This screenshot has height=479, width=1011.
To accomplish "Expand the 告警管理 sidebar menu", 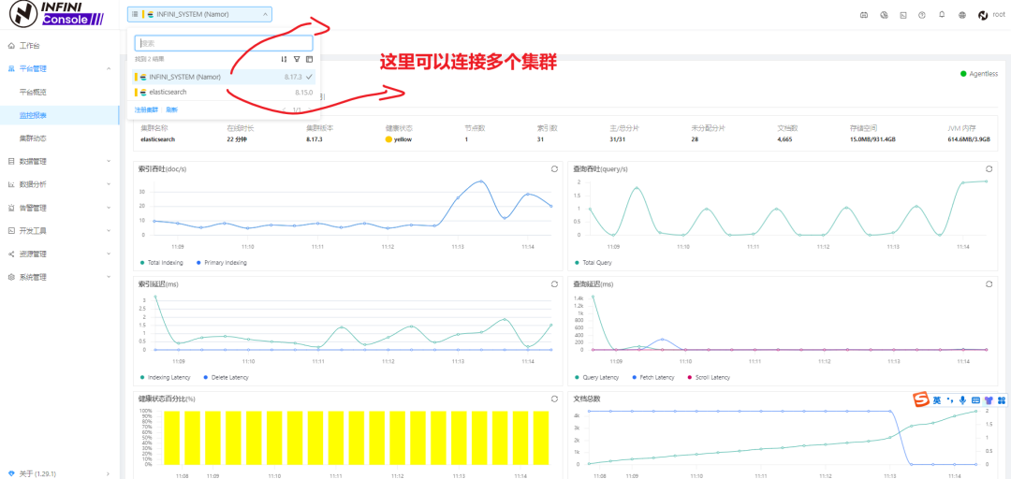I will (108, 208).
